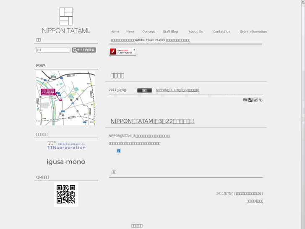The height and width of the screenshot is (229, 305).
Task: Click the QR code image
Action: (66, 195)
